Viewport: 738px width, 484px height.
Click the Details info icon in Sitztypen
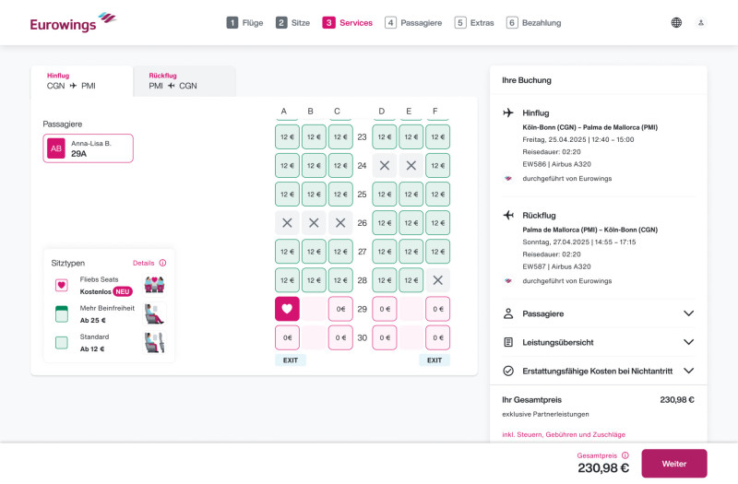pos(162,263)
